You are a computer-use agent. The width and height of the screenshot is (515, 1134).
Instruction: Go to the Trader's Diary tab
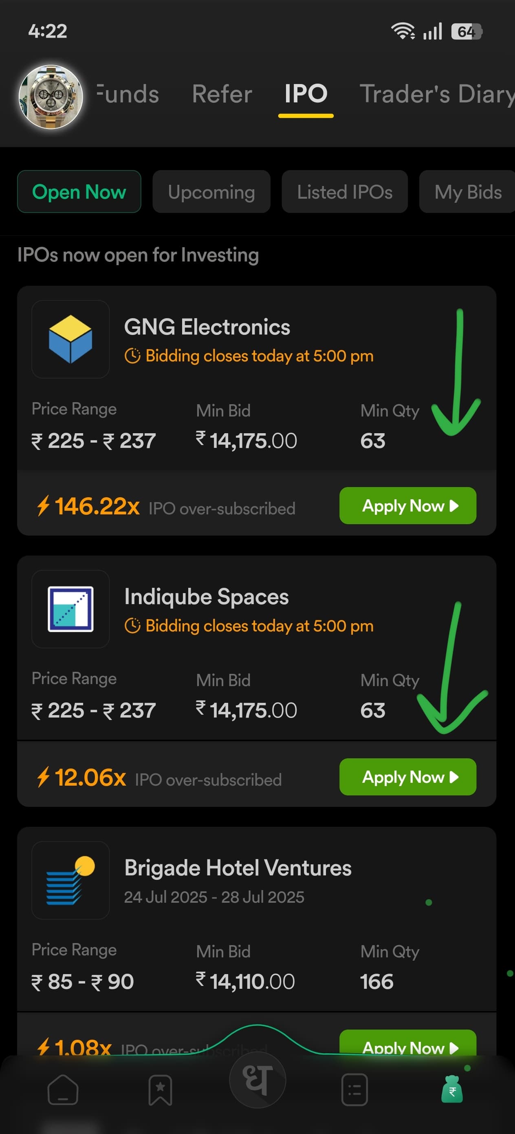click(x=437, y=94)
